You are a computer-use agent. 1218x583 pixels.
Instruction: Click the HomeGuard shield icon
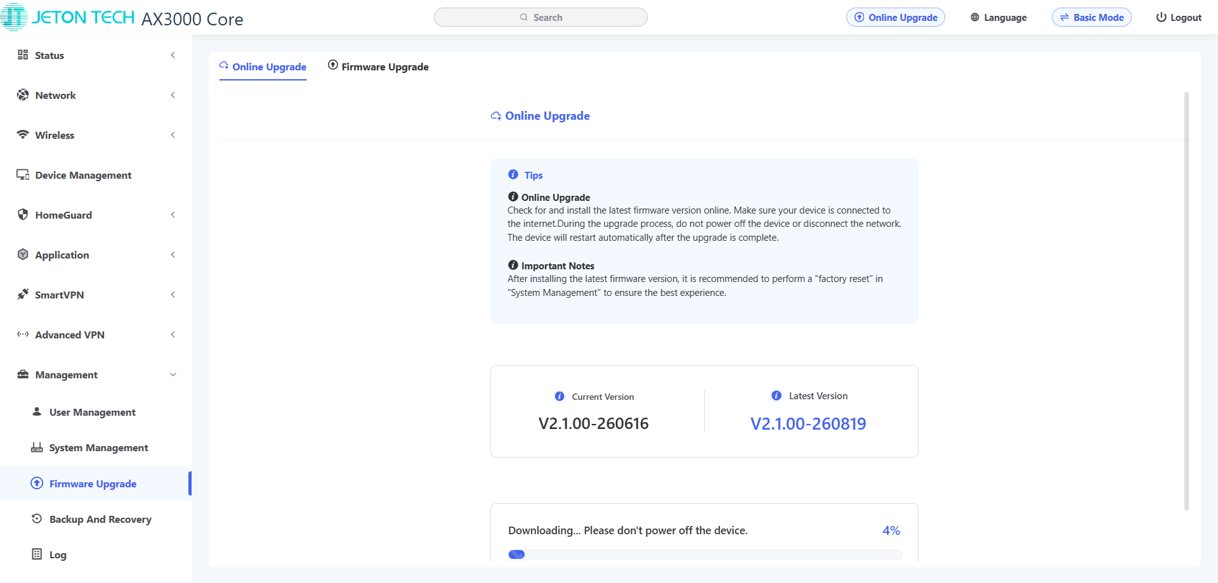23,215
